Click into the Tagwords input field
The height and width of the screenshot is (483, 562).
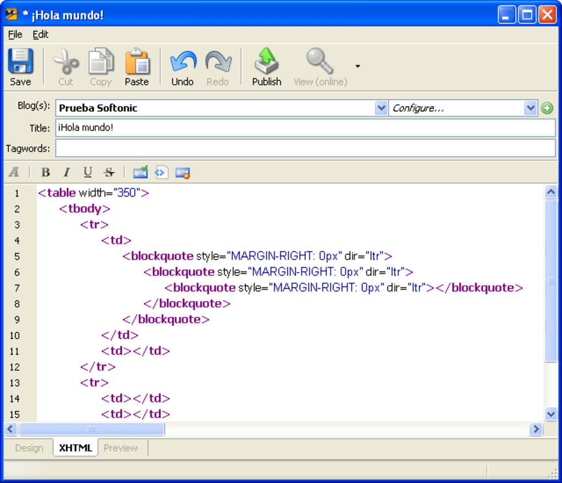(x=305, y=148)
